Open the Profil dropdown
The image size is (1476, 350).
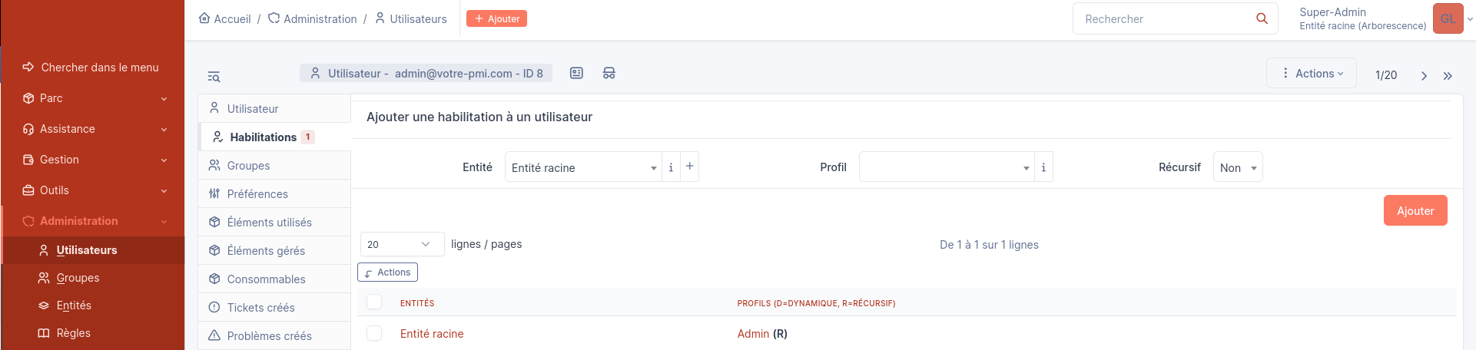[946, 167]
